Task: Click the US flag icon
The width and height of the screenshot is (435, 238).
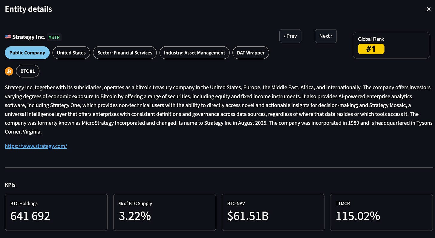Action: (8, 37)
